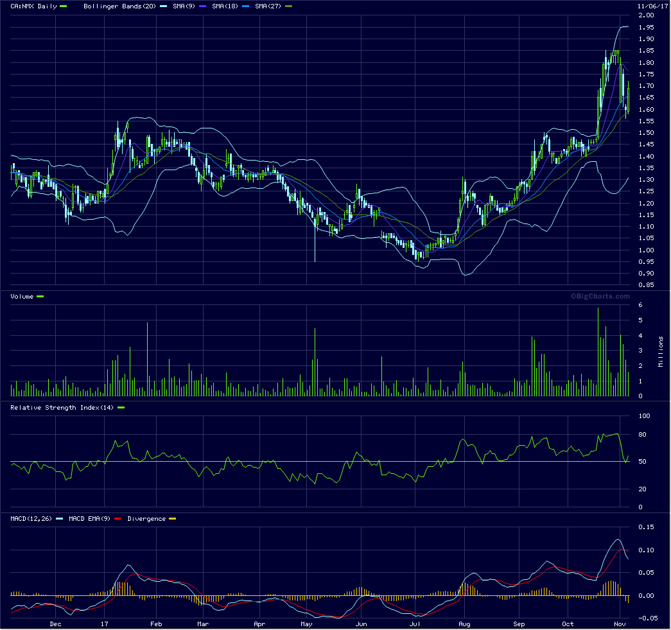Click the cyan Bollinger Bands legend swatch
This screenshot has width=671, height=630.
coord(163,6)
